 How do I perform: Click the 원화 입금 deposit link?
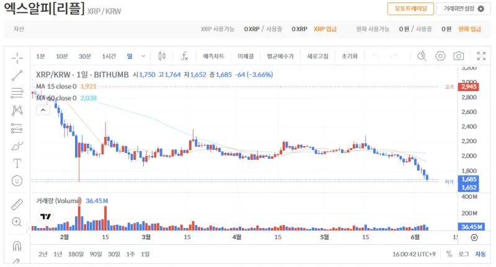click(x=470, y=29)
